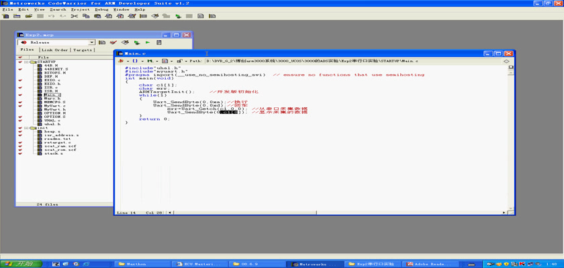The height and width of the screenshot is (268, 564).
Task: Click the New file toolbar icon
Action: pos(6,16)
